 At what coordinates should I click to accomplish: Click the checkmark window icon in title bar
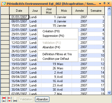pos(4,4)
